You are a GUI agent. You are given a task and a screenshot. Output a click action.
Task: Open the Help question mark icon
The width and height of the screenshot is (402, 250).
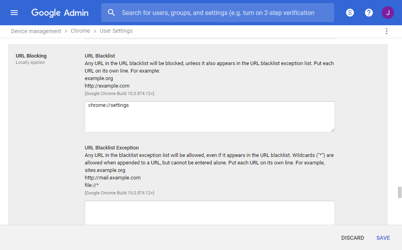[369, 13]
